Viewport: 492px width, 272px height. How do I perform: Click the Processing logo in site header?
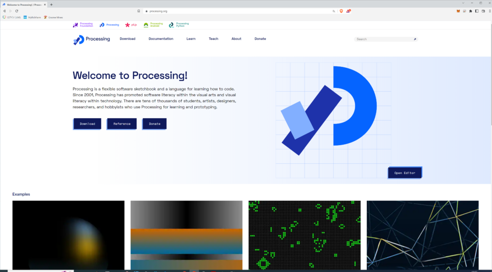click(x=91, y=39)
